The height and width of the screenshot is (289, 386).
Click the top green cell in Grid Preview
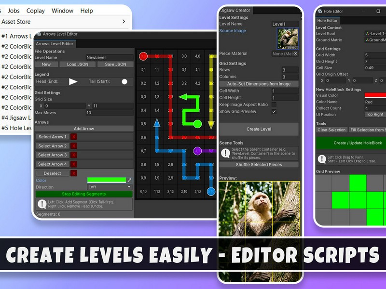358,183
